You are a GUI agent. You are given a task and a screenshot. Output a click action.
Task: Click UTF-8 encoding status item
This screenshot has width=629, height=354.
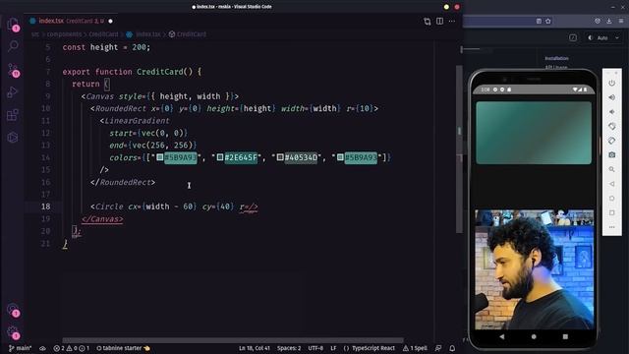[315, 348]
